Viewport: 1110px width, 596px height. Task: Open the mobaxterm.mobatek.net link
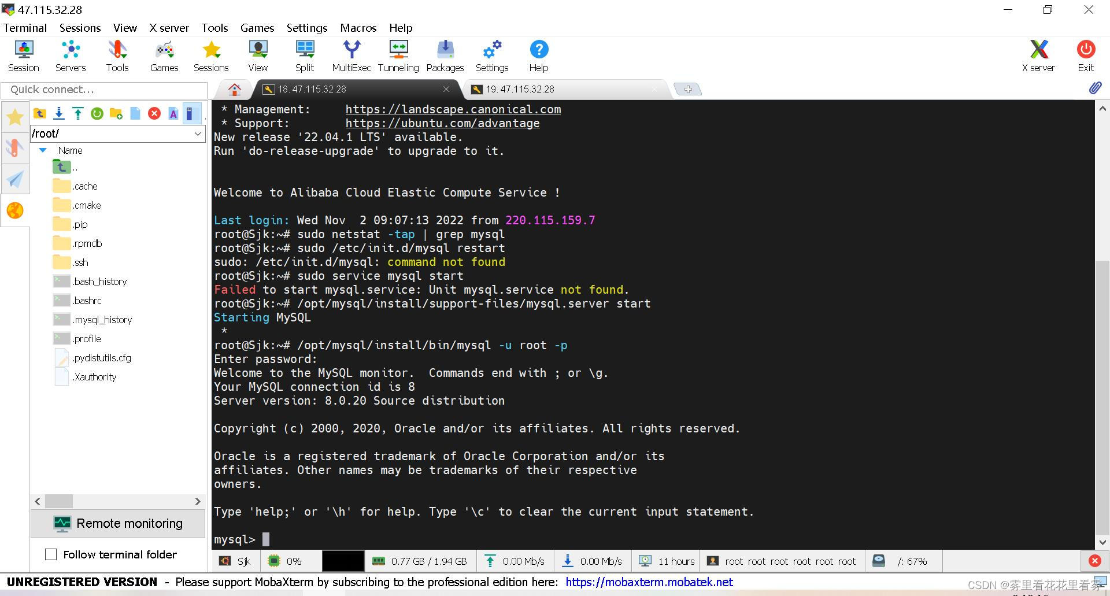coord(649,582)
